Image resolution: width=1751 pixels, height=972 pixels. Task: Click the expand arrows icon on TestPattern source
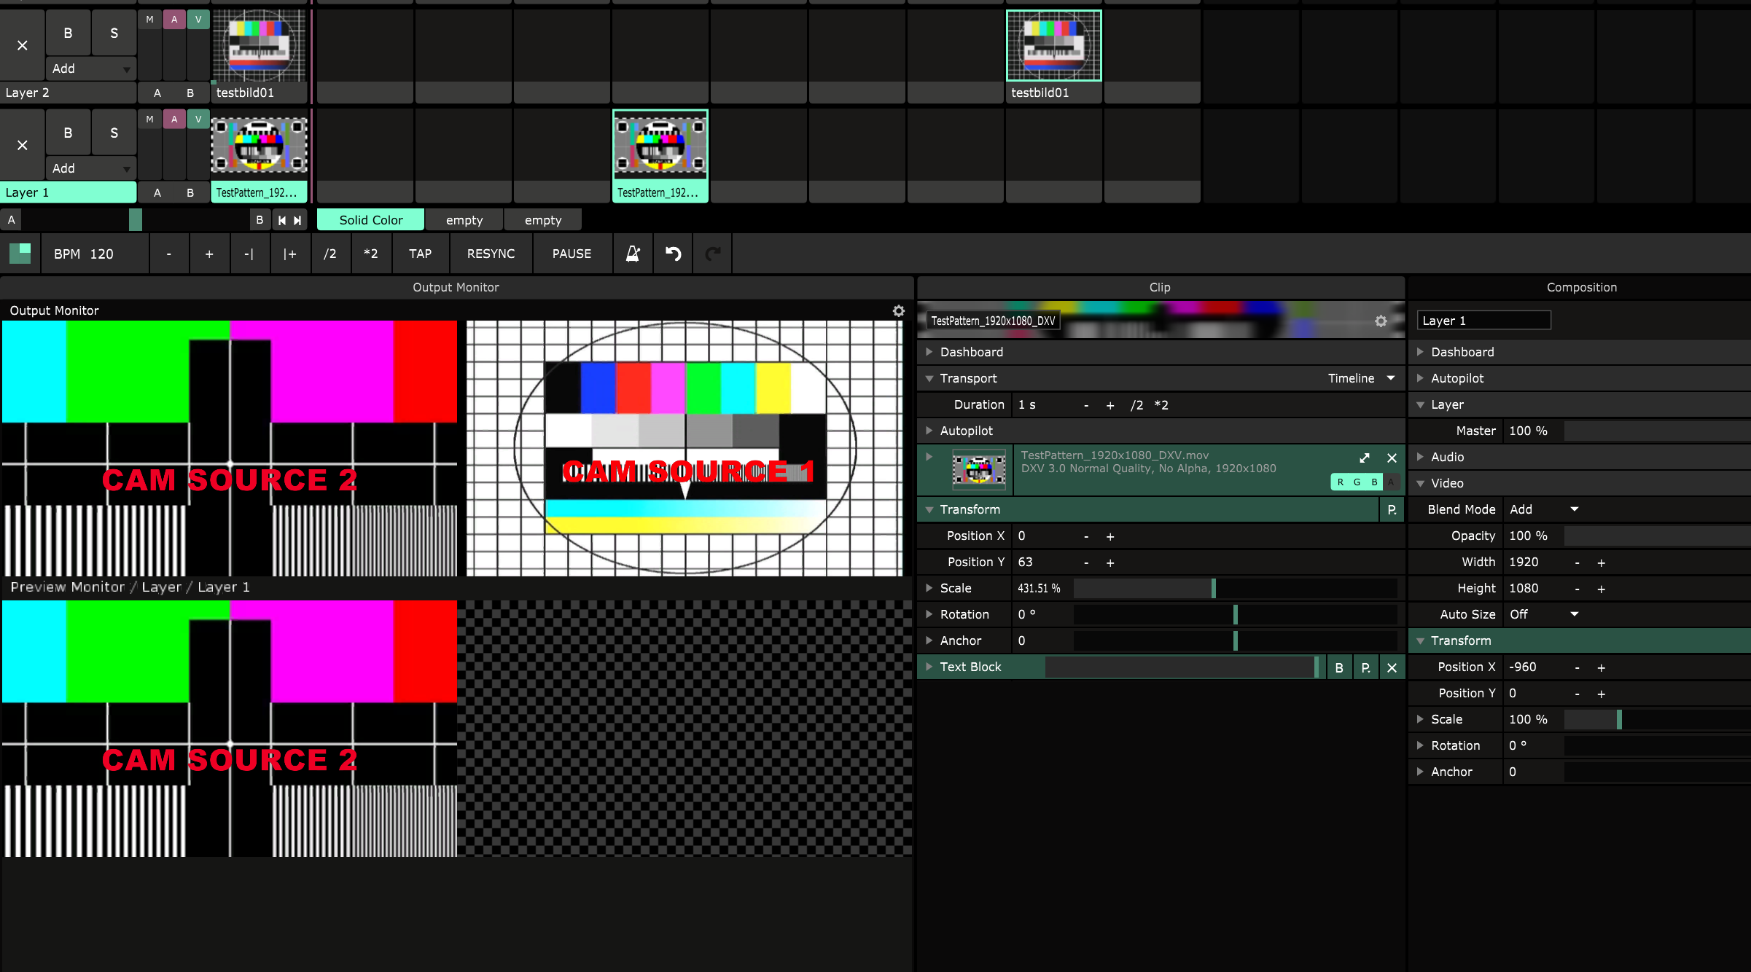pyautogui.click(x=1365, y=458)
